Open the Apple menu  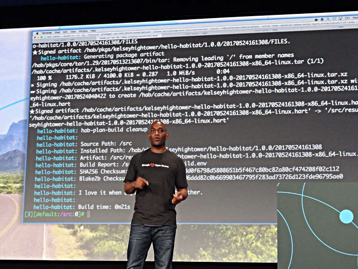point(38,33)
